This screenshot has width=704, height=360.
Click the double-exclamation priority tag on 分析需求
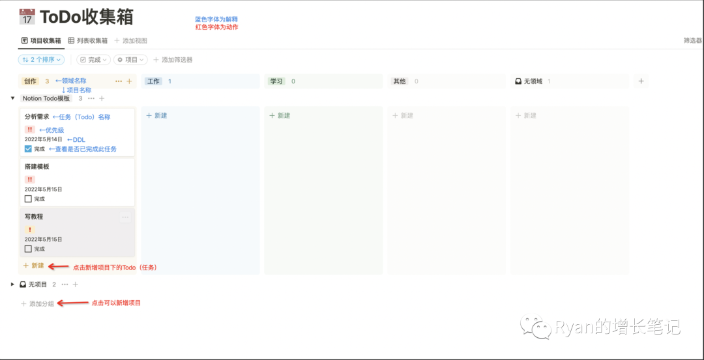click(x=29, y=130)
